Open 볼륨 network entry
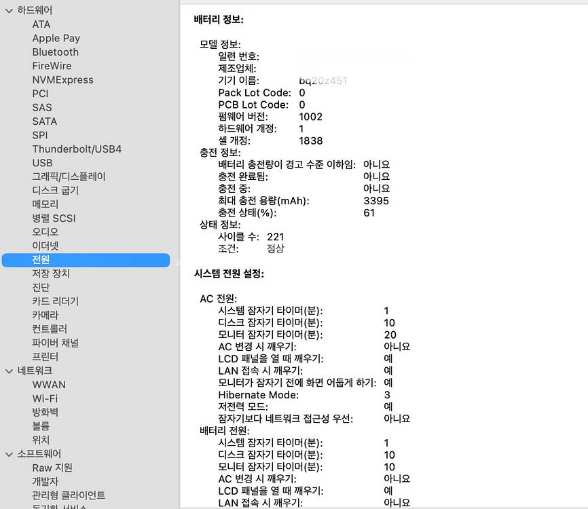 [x=41, y=426]
